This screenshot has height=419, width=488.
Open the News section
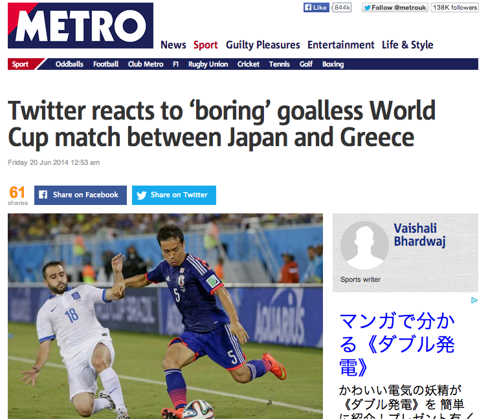click(173, 45)
